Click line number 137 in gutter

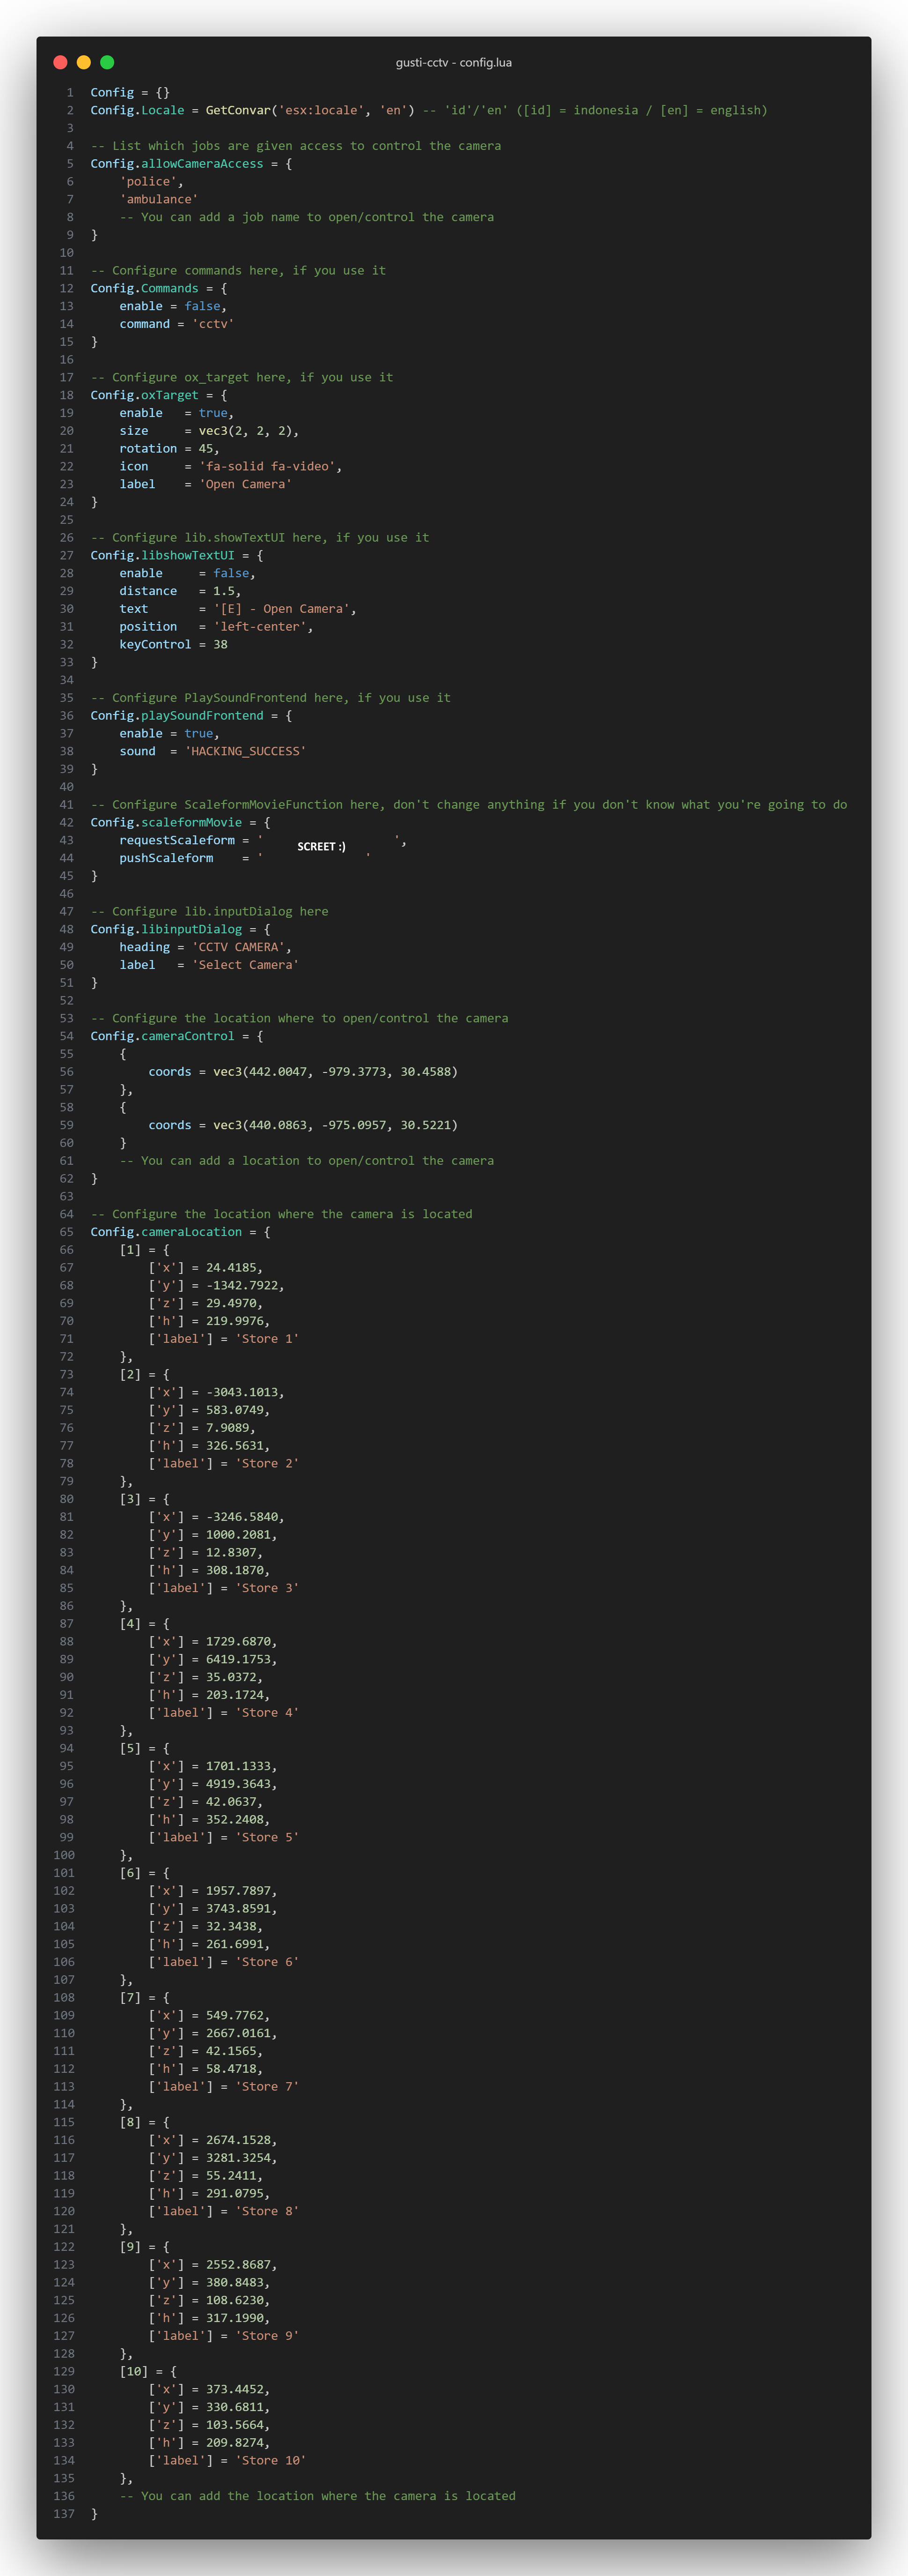click(x=64, y=2513)
